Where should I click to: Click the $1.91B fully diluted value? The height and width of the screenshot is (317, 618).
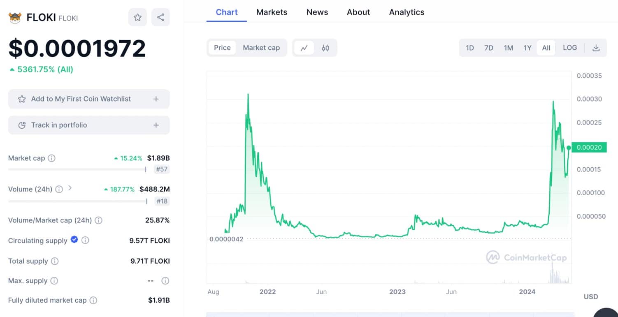coord(159,301)
